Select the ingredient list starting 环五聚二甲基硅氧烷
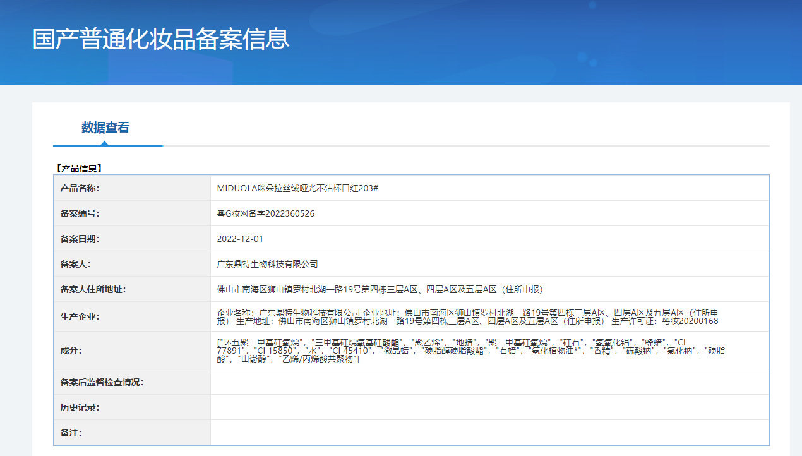The height and width of the screenshot is (456, 802). pos(470,350)
